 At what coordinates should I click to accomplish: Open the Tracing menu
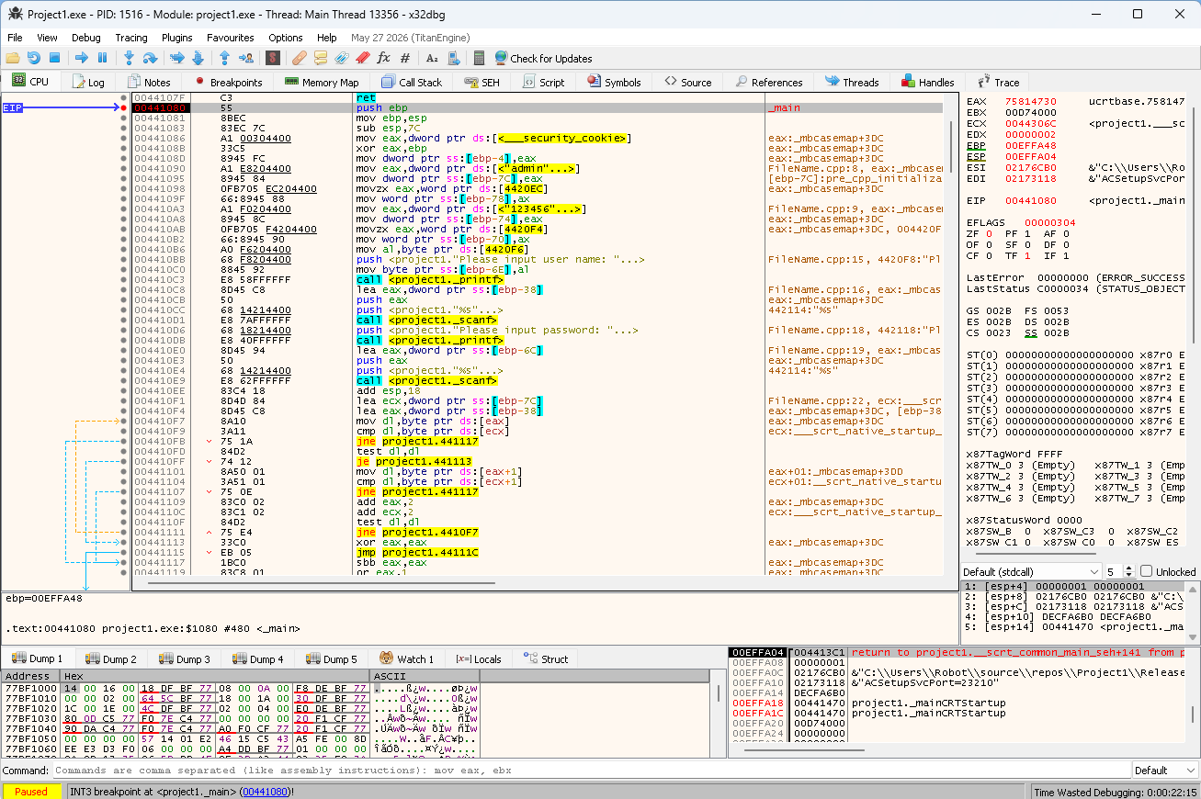click(x=131, y=38)
